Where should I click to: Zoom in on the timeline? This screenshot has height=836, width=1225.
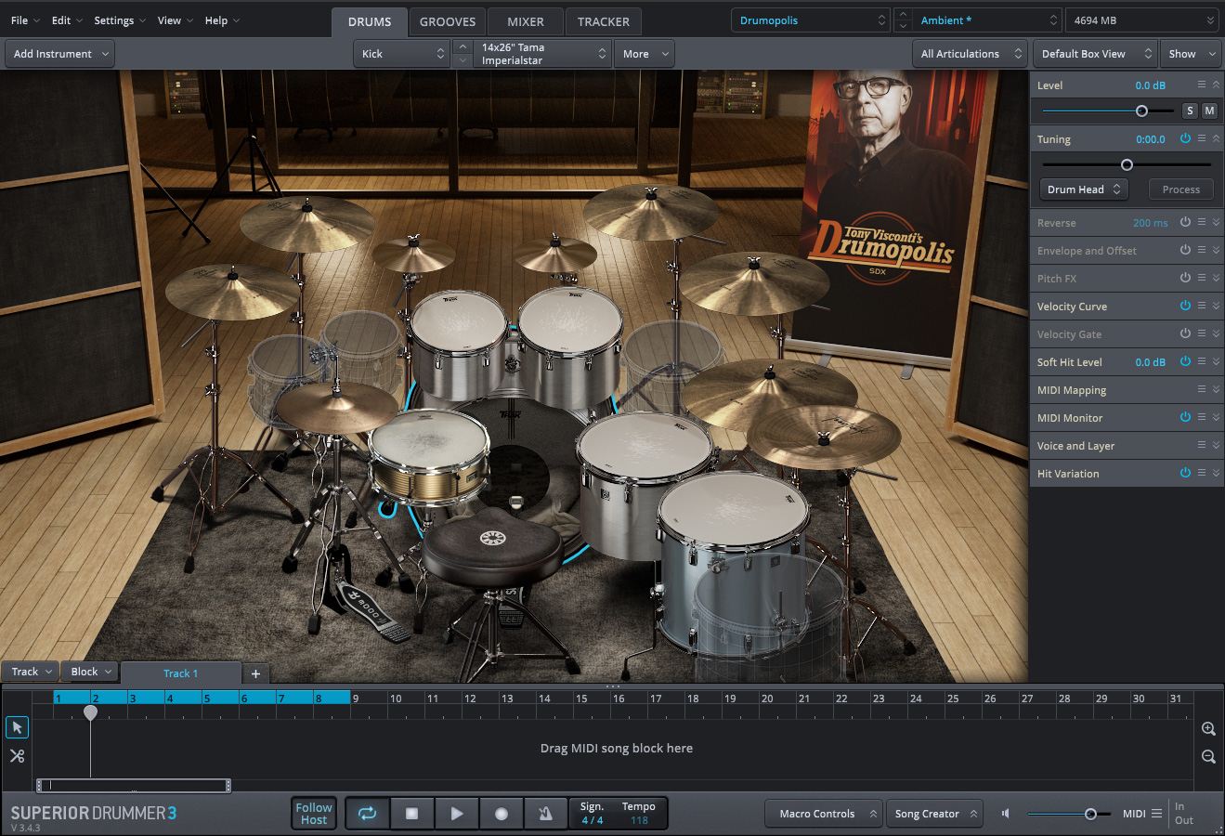[x=1208, y=729]
